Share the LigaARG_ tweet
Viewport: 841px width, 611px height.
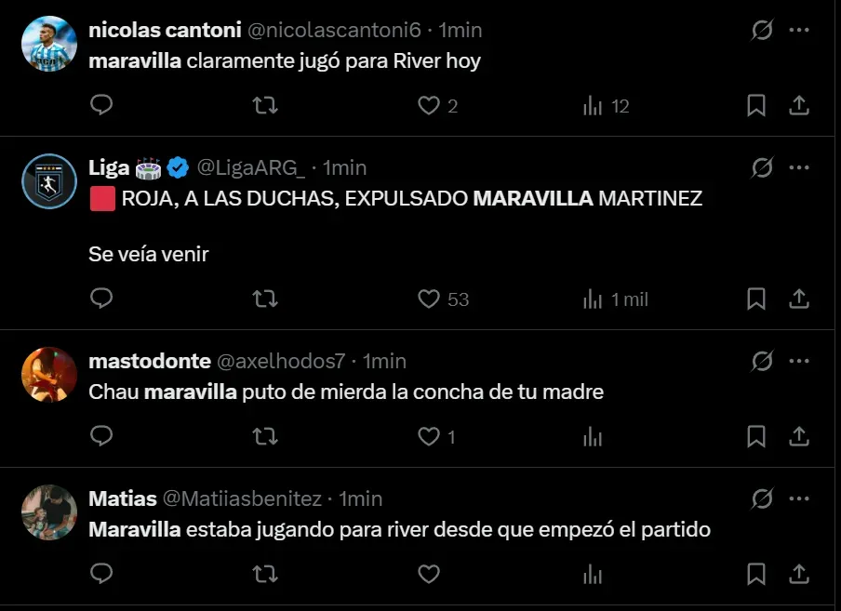(x=798, y=299)
